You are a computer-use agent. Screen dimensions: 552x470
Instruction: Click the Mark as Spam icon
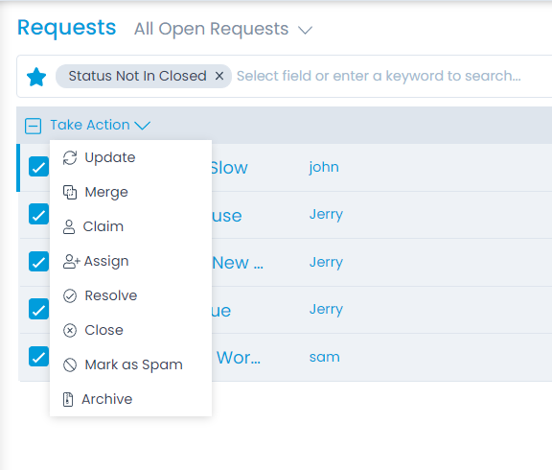[70, 365]
